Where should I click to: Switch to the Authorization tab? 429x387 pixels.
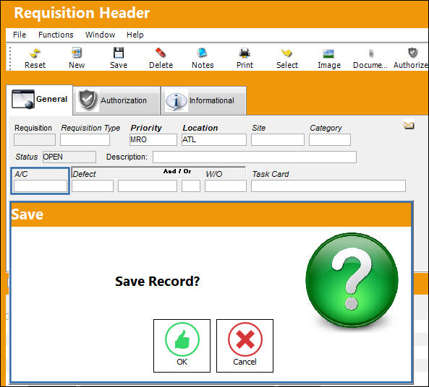coord(116,100)
